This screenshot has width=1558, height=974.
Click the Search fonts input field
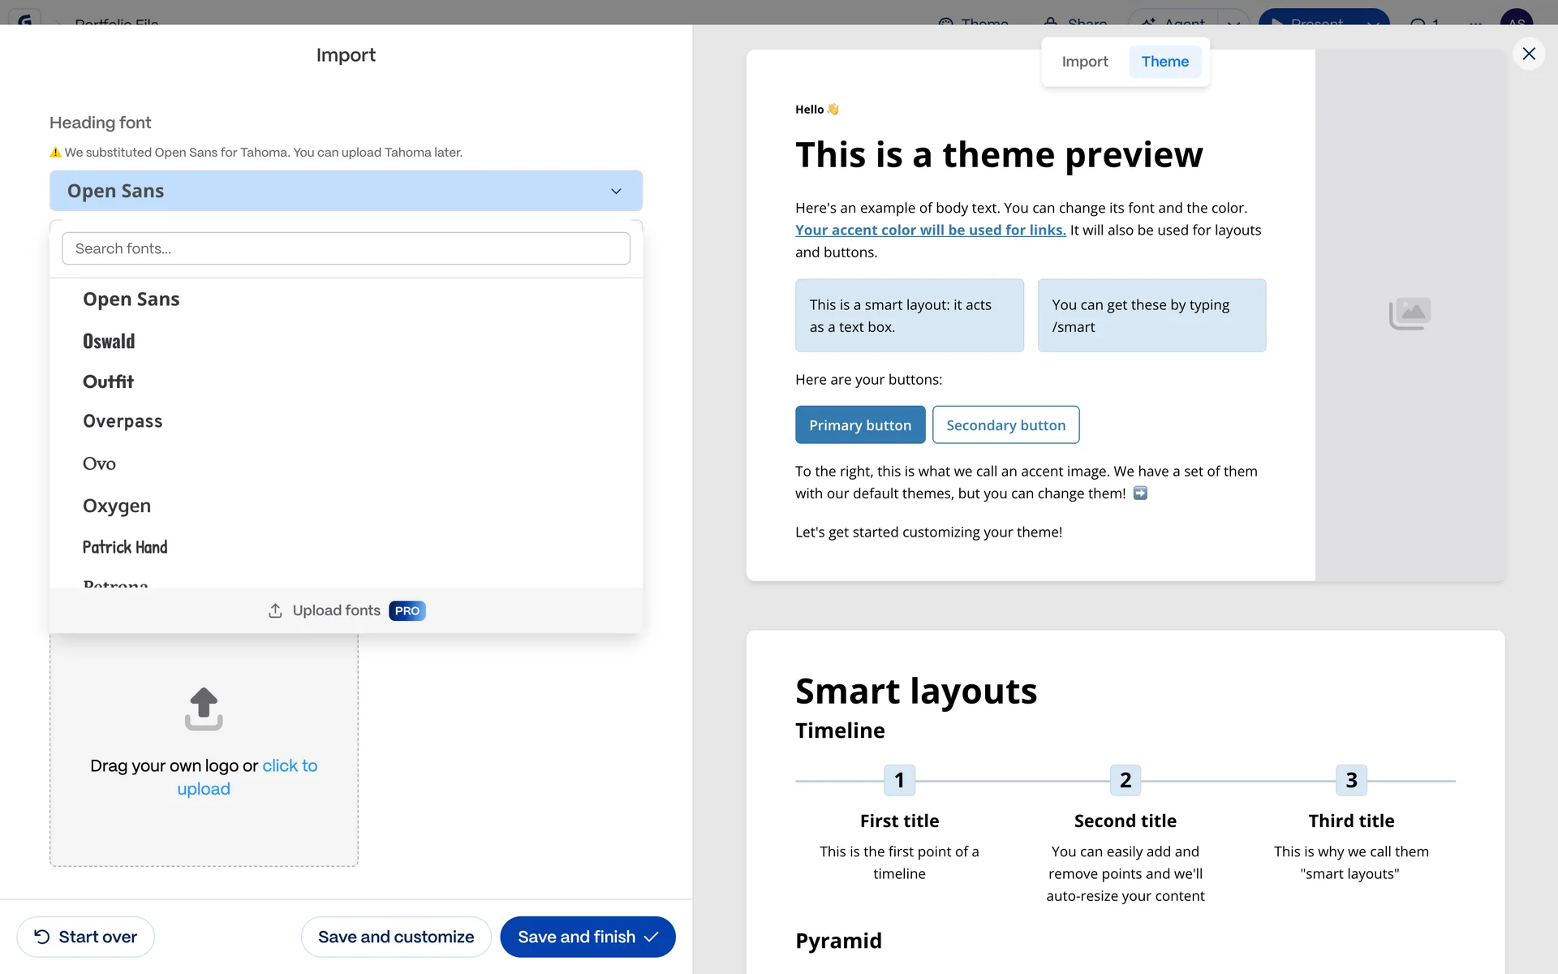346,248
